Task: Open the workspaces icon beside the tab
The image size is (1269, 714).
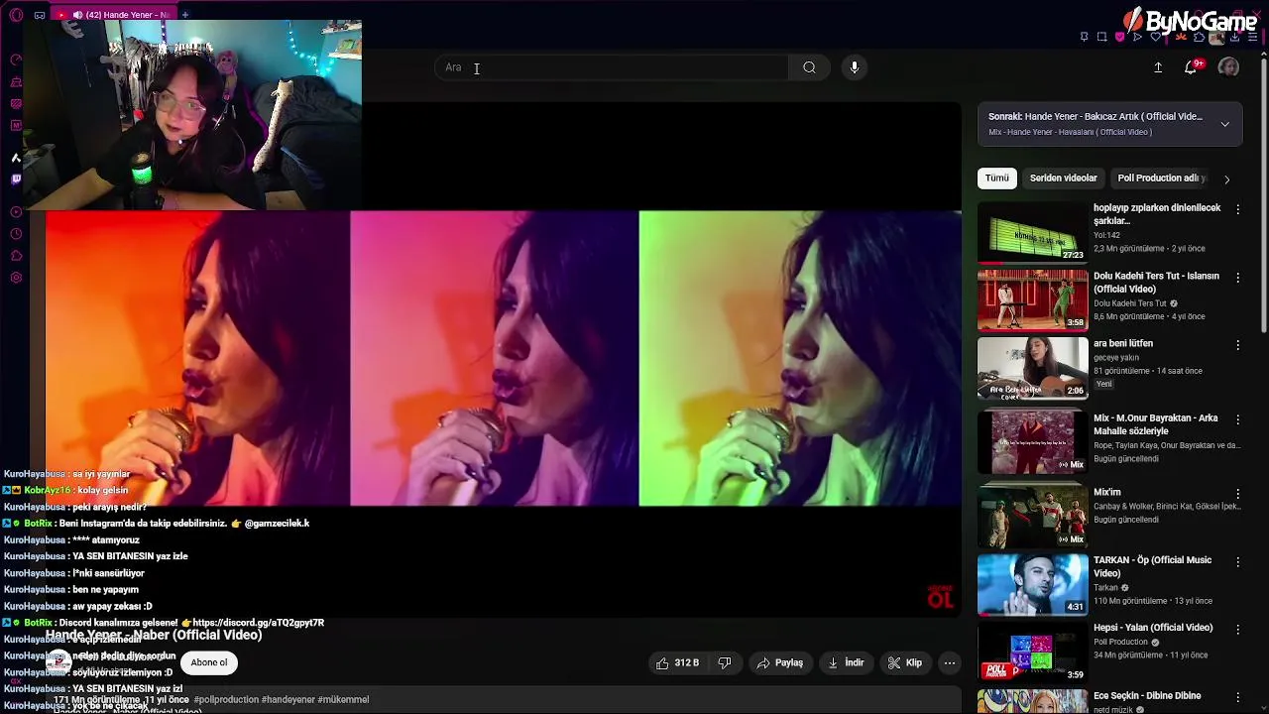Action: tap(40, 15)
